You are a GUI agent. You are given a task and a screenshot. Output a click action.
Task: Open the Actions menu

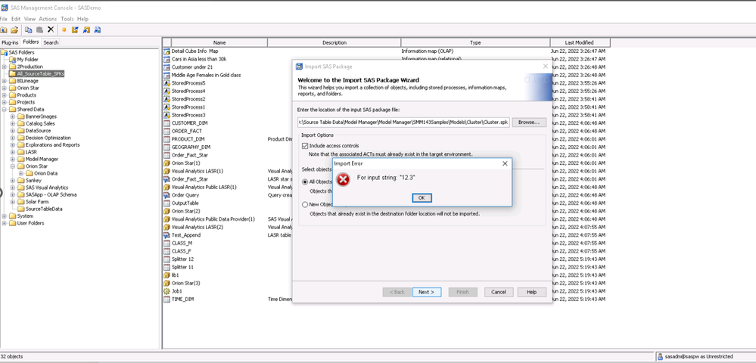tap(48, 19)
